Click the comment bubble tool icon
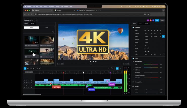This screenshot has width=187, height=108. (x=40, y=68)
